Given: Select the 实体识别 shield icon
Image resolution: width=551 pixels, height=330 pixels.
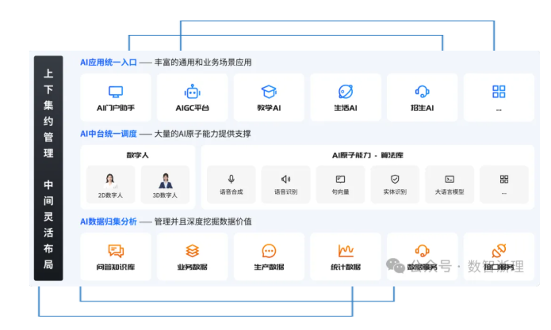Looking at the screenshot, I should 395,180.
